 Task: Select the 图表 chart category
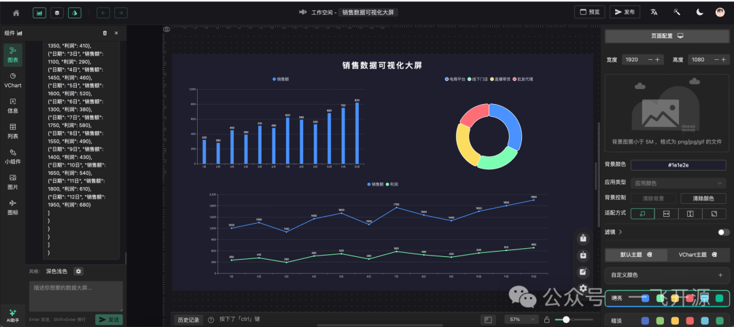(x=13, y=55)
